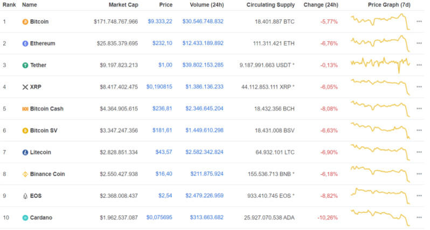
Task: Open the more-options menu for Tether row
Action: (x=419, y=65)
